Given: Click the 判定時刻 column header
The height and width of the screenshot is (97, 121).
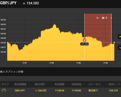Looking at the screenshot, I should click(x=76, y=84).
